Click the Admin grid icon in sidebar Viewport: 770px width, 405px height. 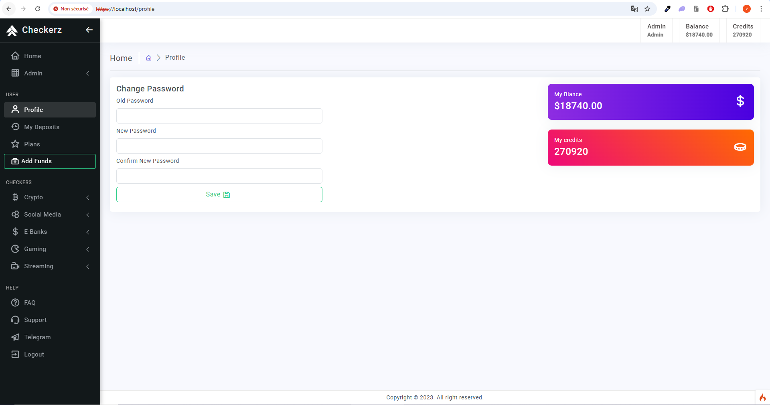[15, 73]
